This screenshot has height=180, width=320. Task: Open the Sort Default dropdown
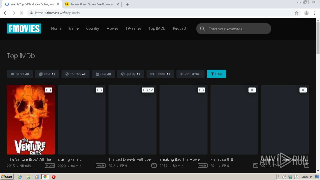190,74
